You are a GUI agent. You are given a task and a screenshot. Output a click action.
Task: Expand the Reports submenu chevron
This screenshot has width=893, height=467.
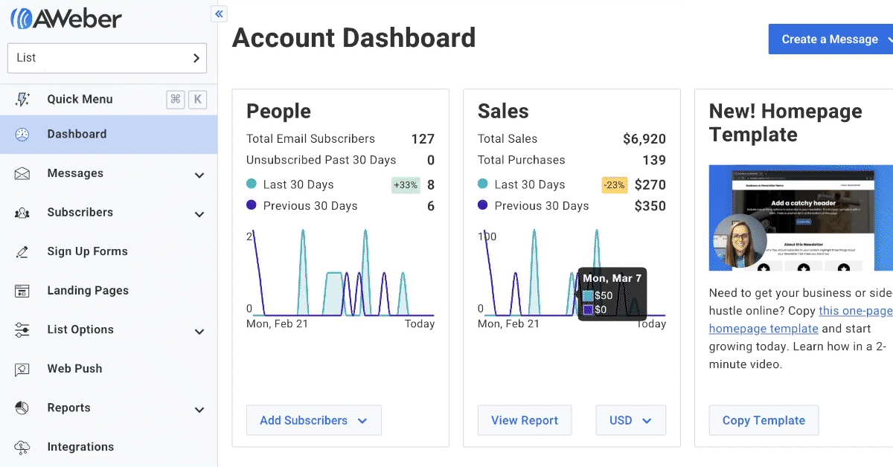(199, 410)
